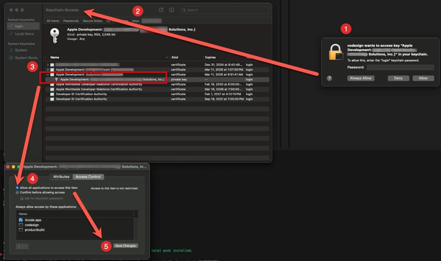Screen dimensions: 441x261
Task: Click the lock icon beside System keychain
Action: (11, 50)
